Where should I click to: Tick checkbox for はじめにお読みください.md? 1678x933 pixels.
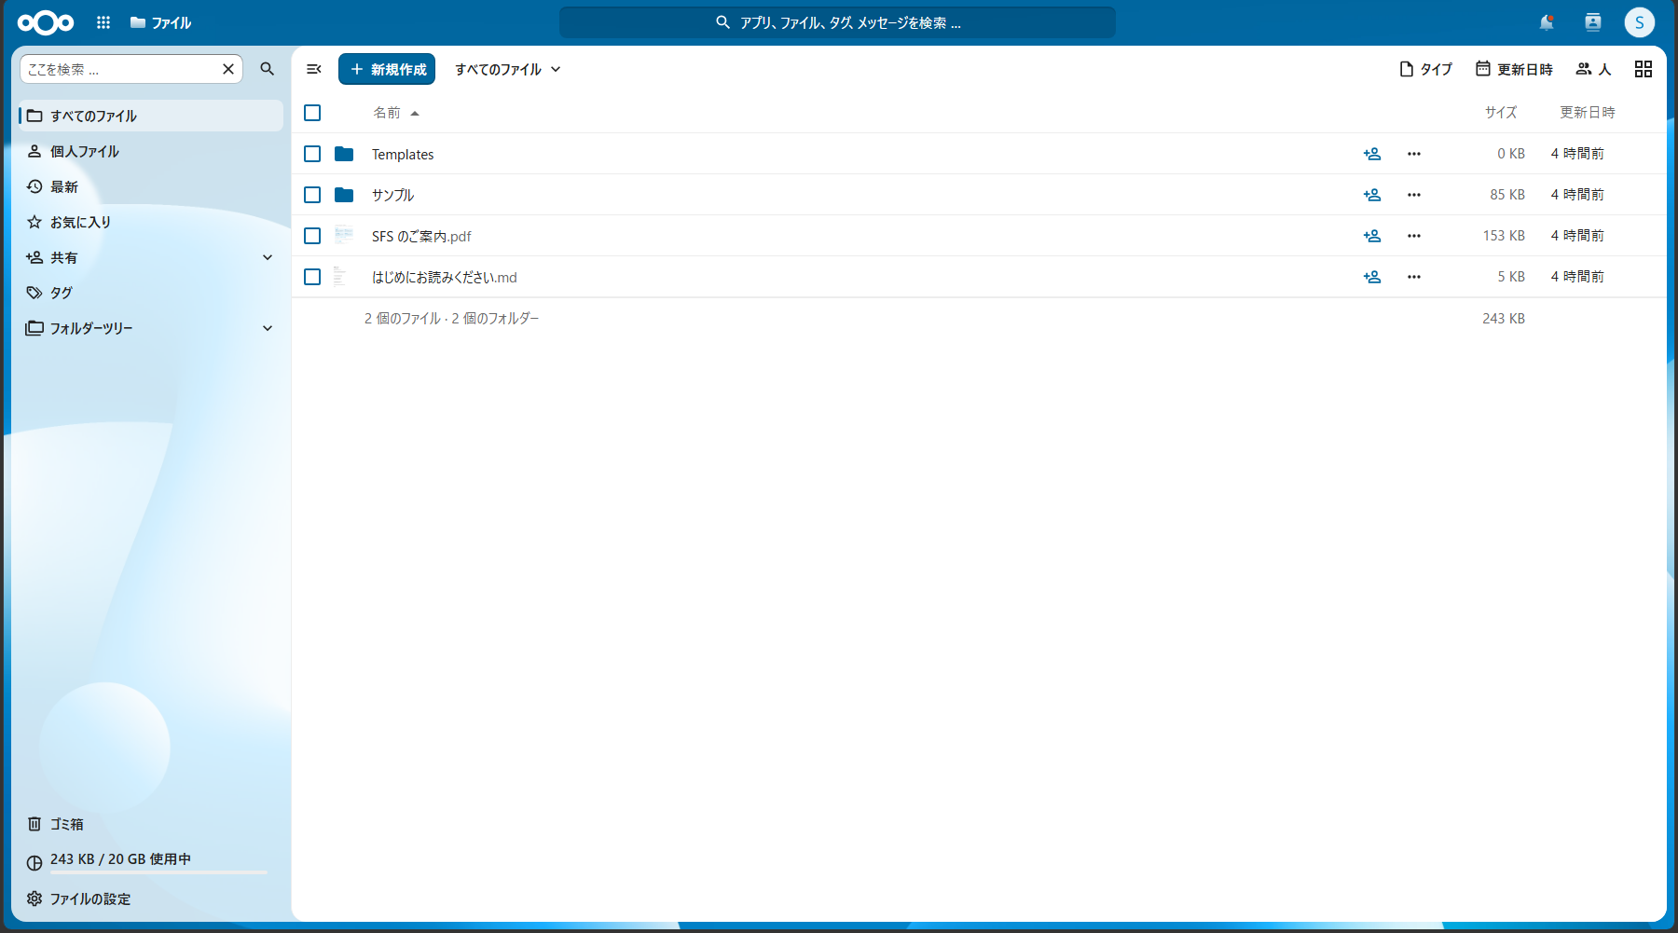coord(312,277)
